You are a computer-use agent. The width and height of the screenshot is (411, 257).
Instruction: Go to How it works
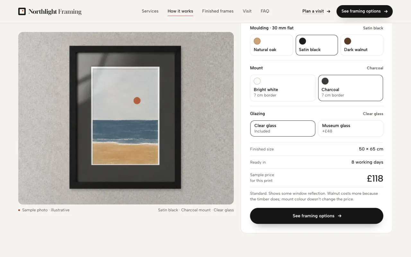pos(180,11)
